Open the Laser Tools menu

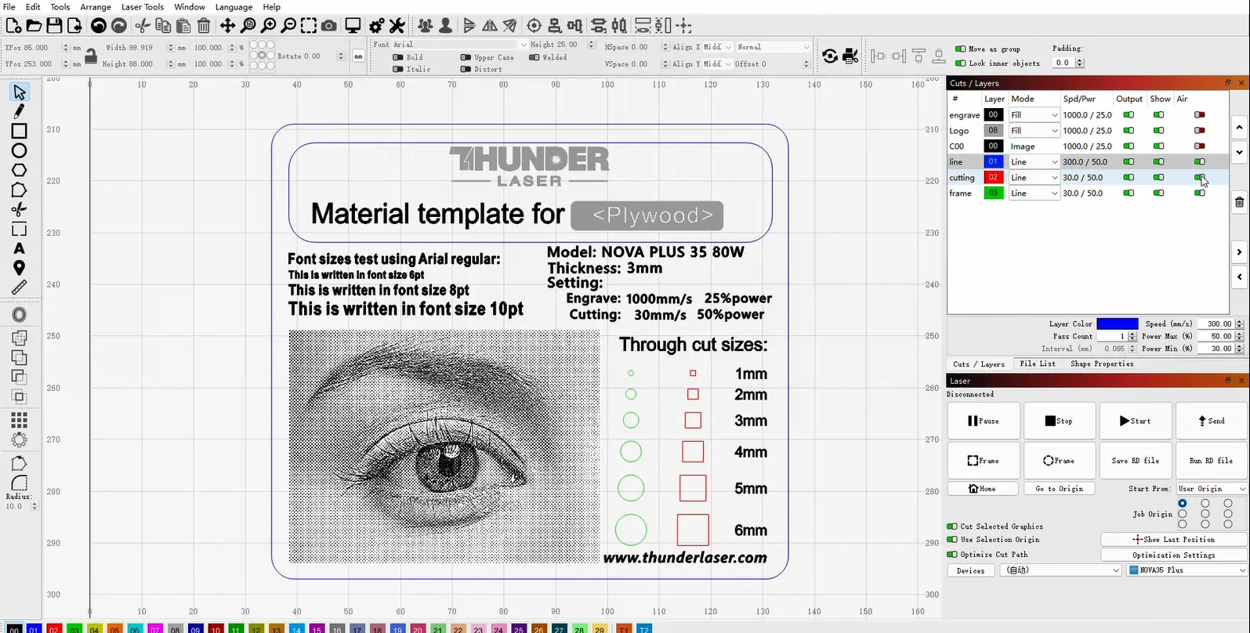pos(143,7)
